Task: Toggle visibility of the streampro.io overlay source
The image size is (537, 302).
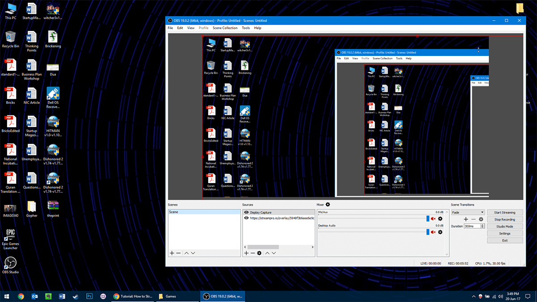Action: click(x=247, y=218)
